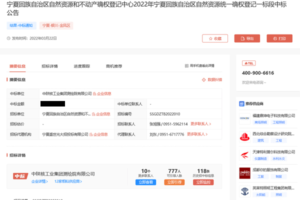
Task: Expand 更多联系人 next to 张旭强
Action: tap(200, 124)
